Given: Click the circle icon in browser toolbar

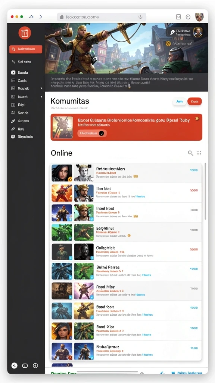Looking at the screenshot, I should pyautogui.click(x=188, y=17).
